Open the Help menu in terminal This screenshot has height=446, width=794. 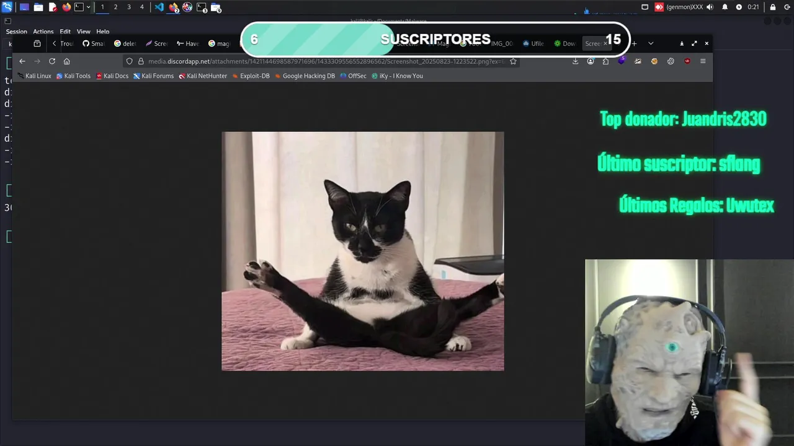pyautogui.click(x=103, y=32)
